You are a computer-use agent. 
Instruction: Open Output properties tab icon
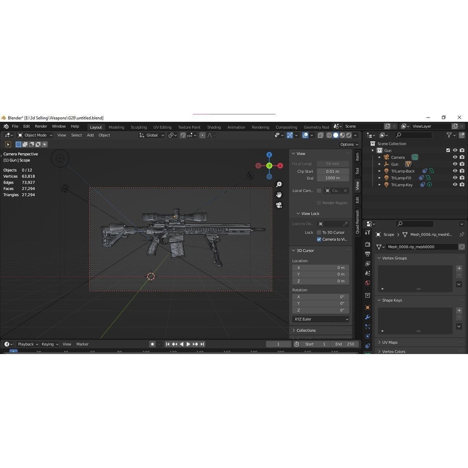click(368, 254)
